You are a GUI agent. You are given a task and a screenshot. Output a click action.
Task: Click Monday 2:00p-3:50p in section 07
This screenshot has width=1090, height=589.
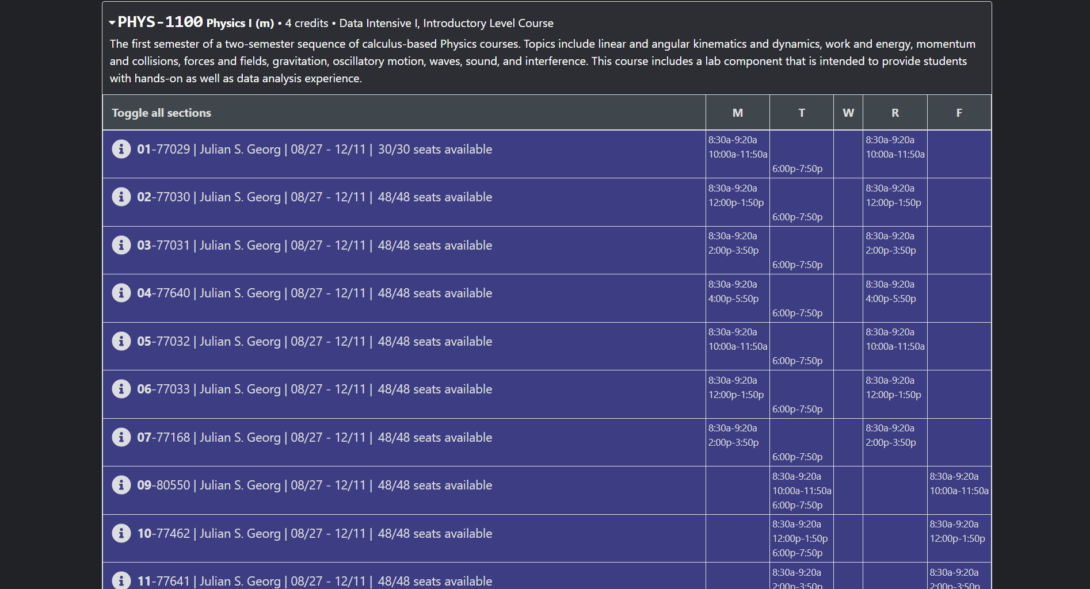coord(734,442)
